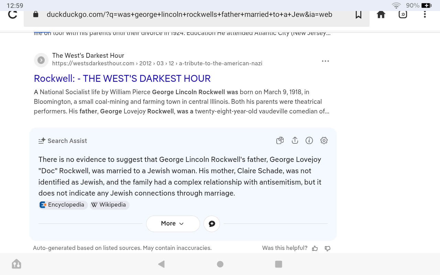Give thumbs up to answer
Viewport: 440px width, 275px height.
click(x=315, y=248)
